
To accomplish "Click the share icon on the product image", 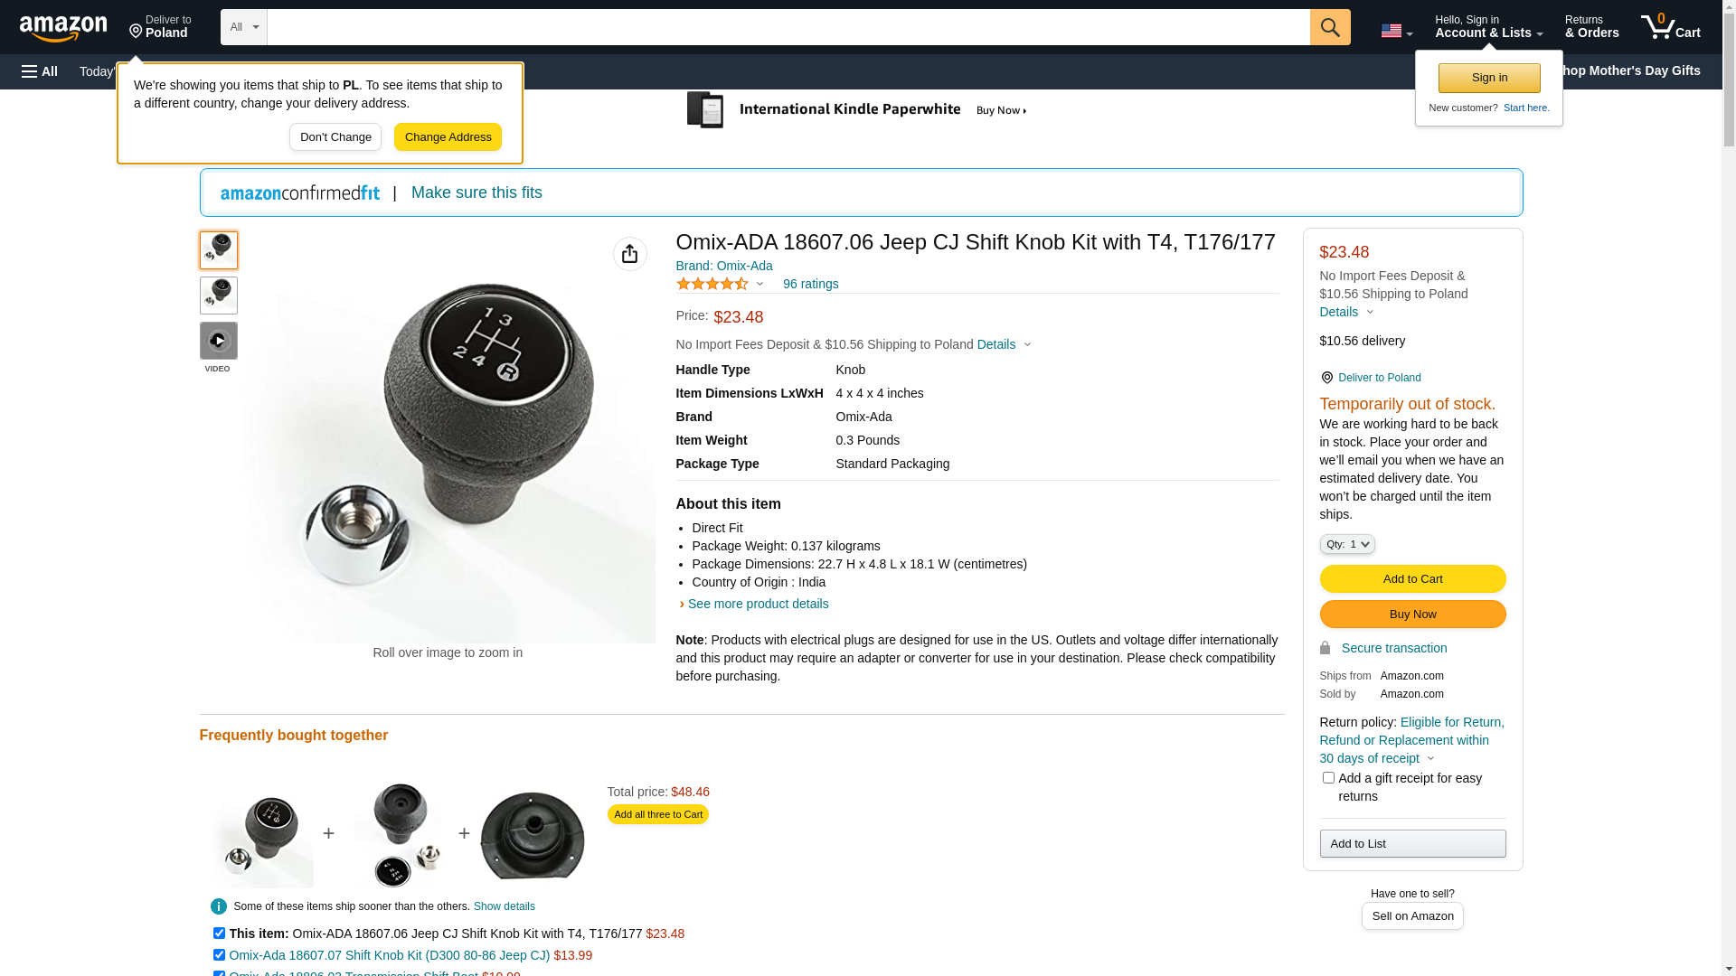I will (629, 254).
